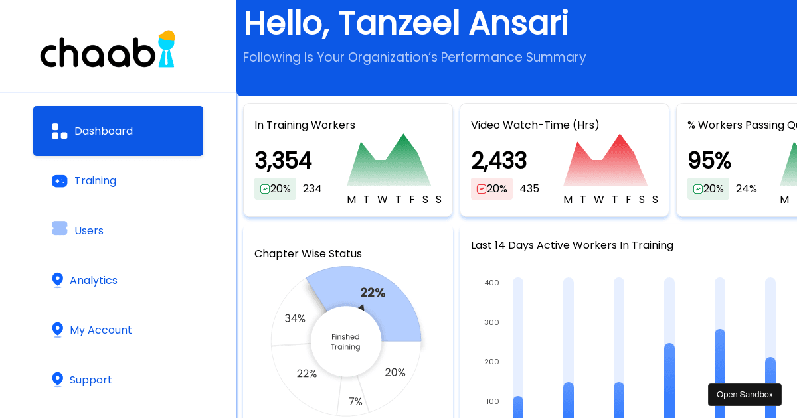Click trend icon in Video Watch-Time badge
This screenshot has width=797, height=418.
pos(482,189)
